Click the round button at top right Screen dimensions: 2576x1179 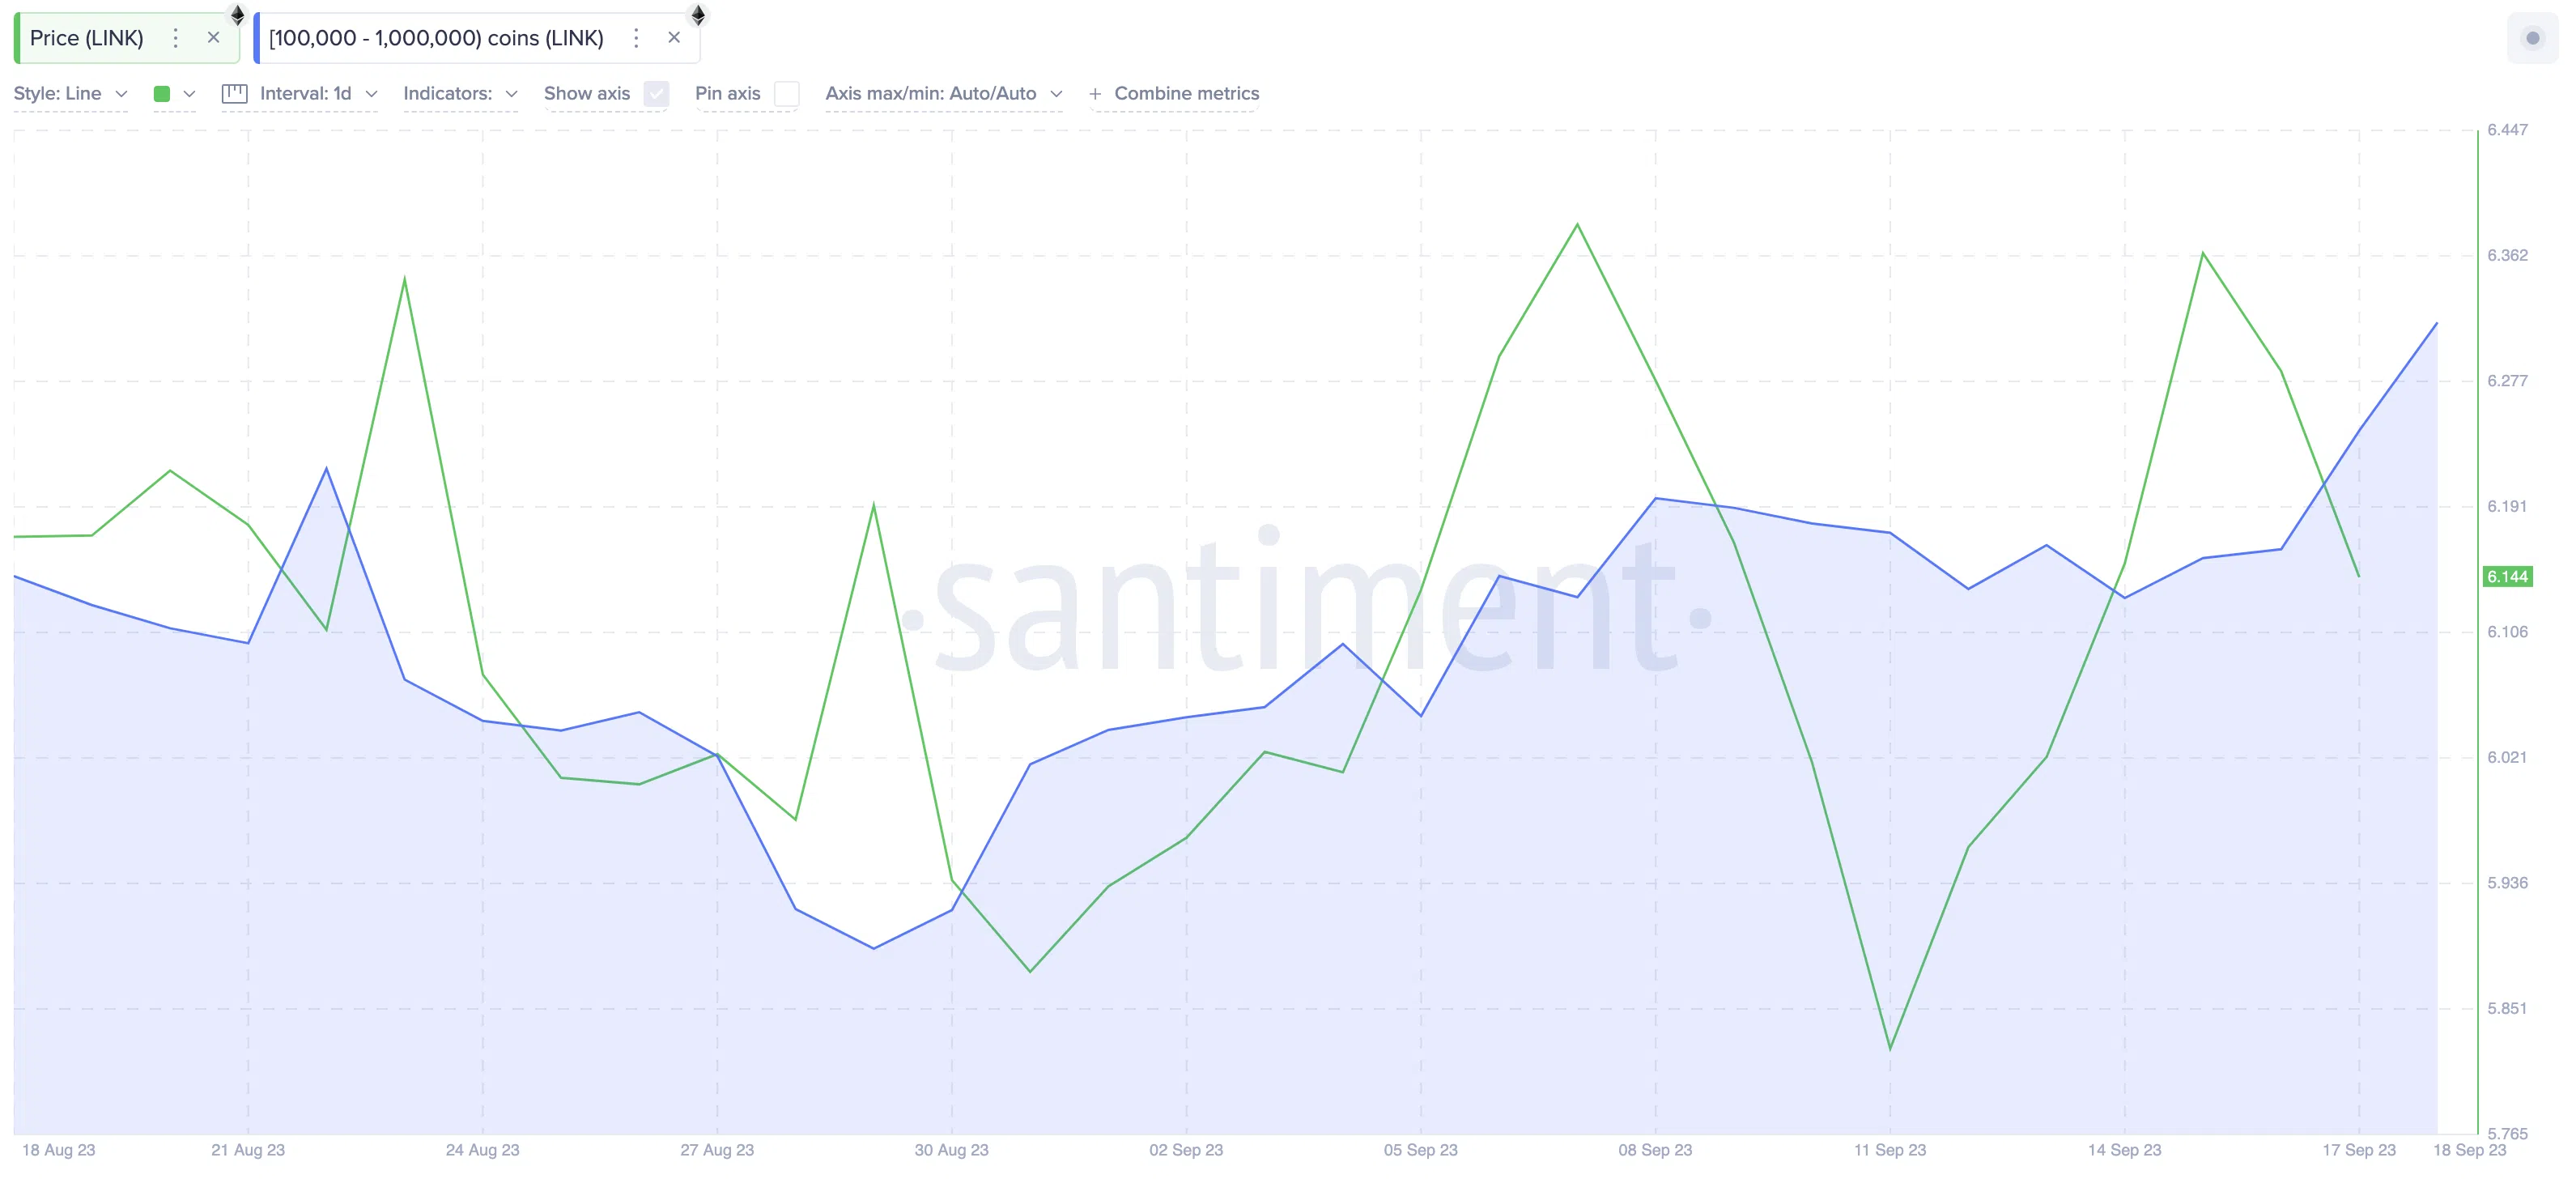[2532, 38]
